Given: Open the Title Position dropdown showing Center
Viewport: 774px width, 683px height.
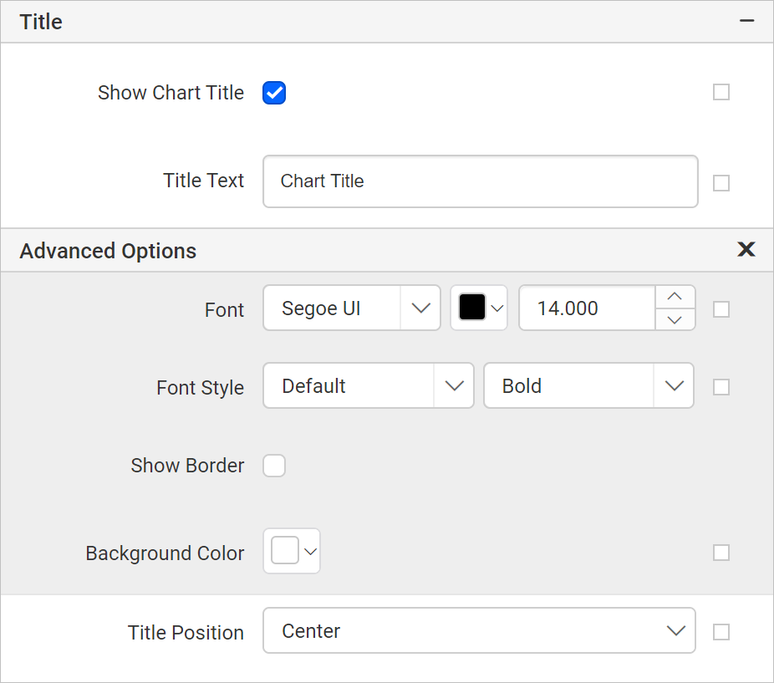Looking at the screenshot, I should click(480, 632).
